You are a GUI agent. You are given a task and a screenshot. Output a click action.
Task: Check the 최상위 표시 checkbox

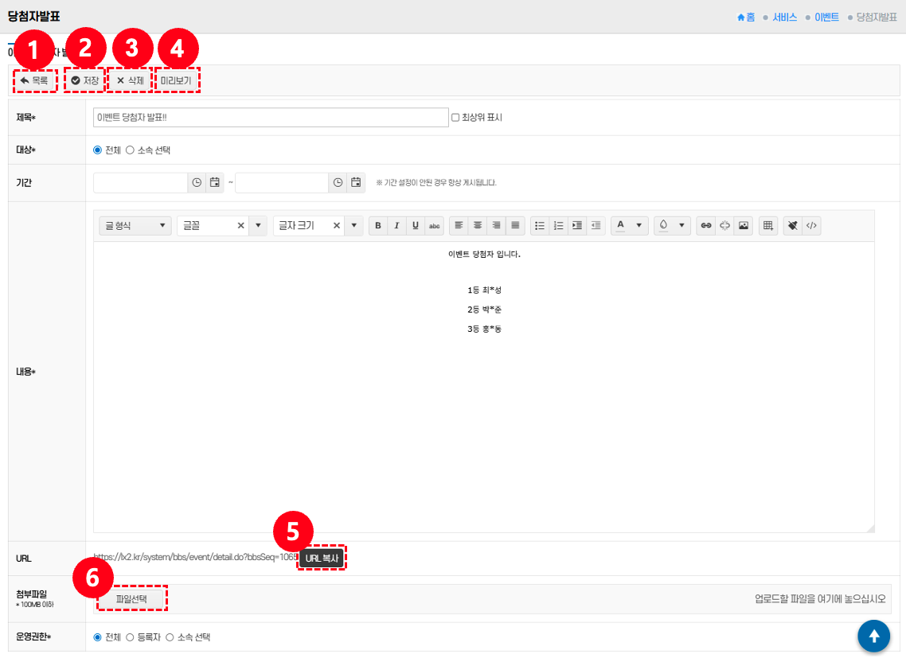tap(455, 118)
